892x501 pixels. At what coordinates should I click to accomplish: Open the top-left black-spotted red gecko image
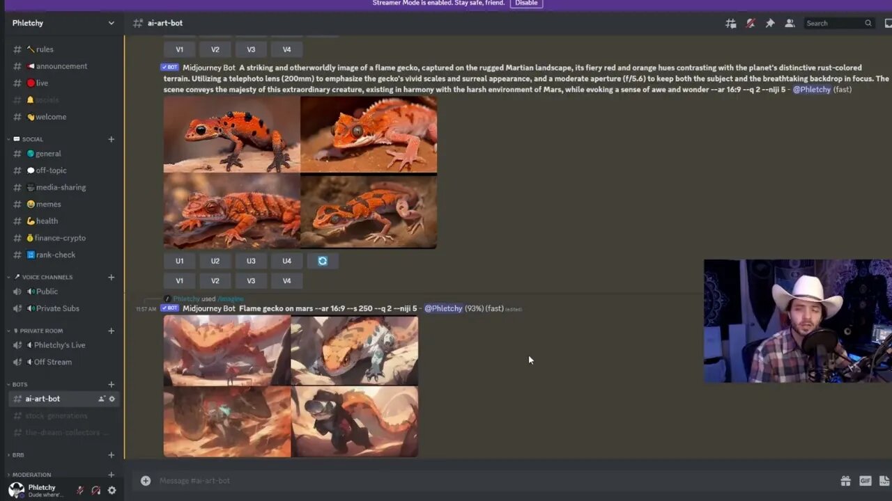coord(231,134)
